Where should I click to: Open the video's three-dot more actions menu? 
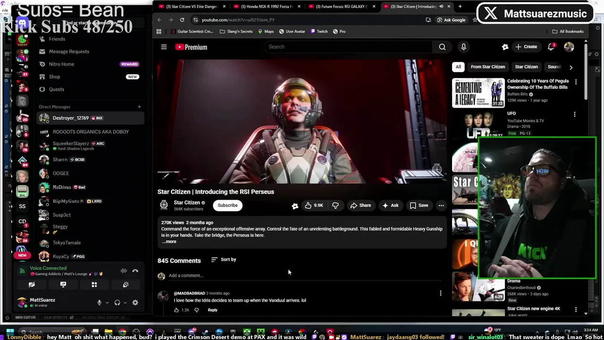tap(441, 205)
